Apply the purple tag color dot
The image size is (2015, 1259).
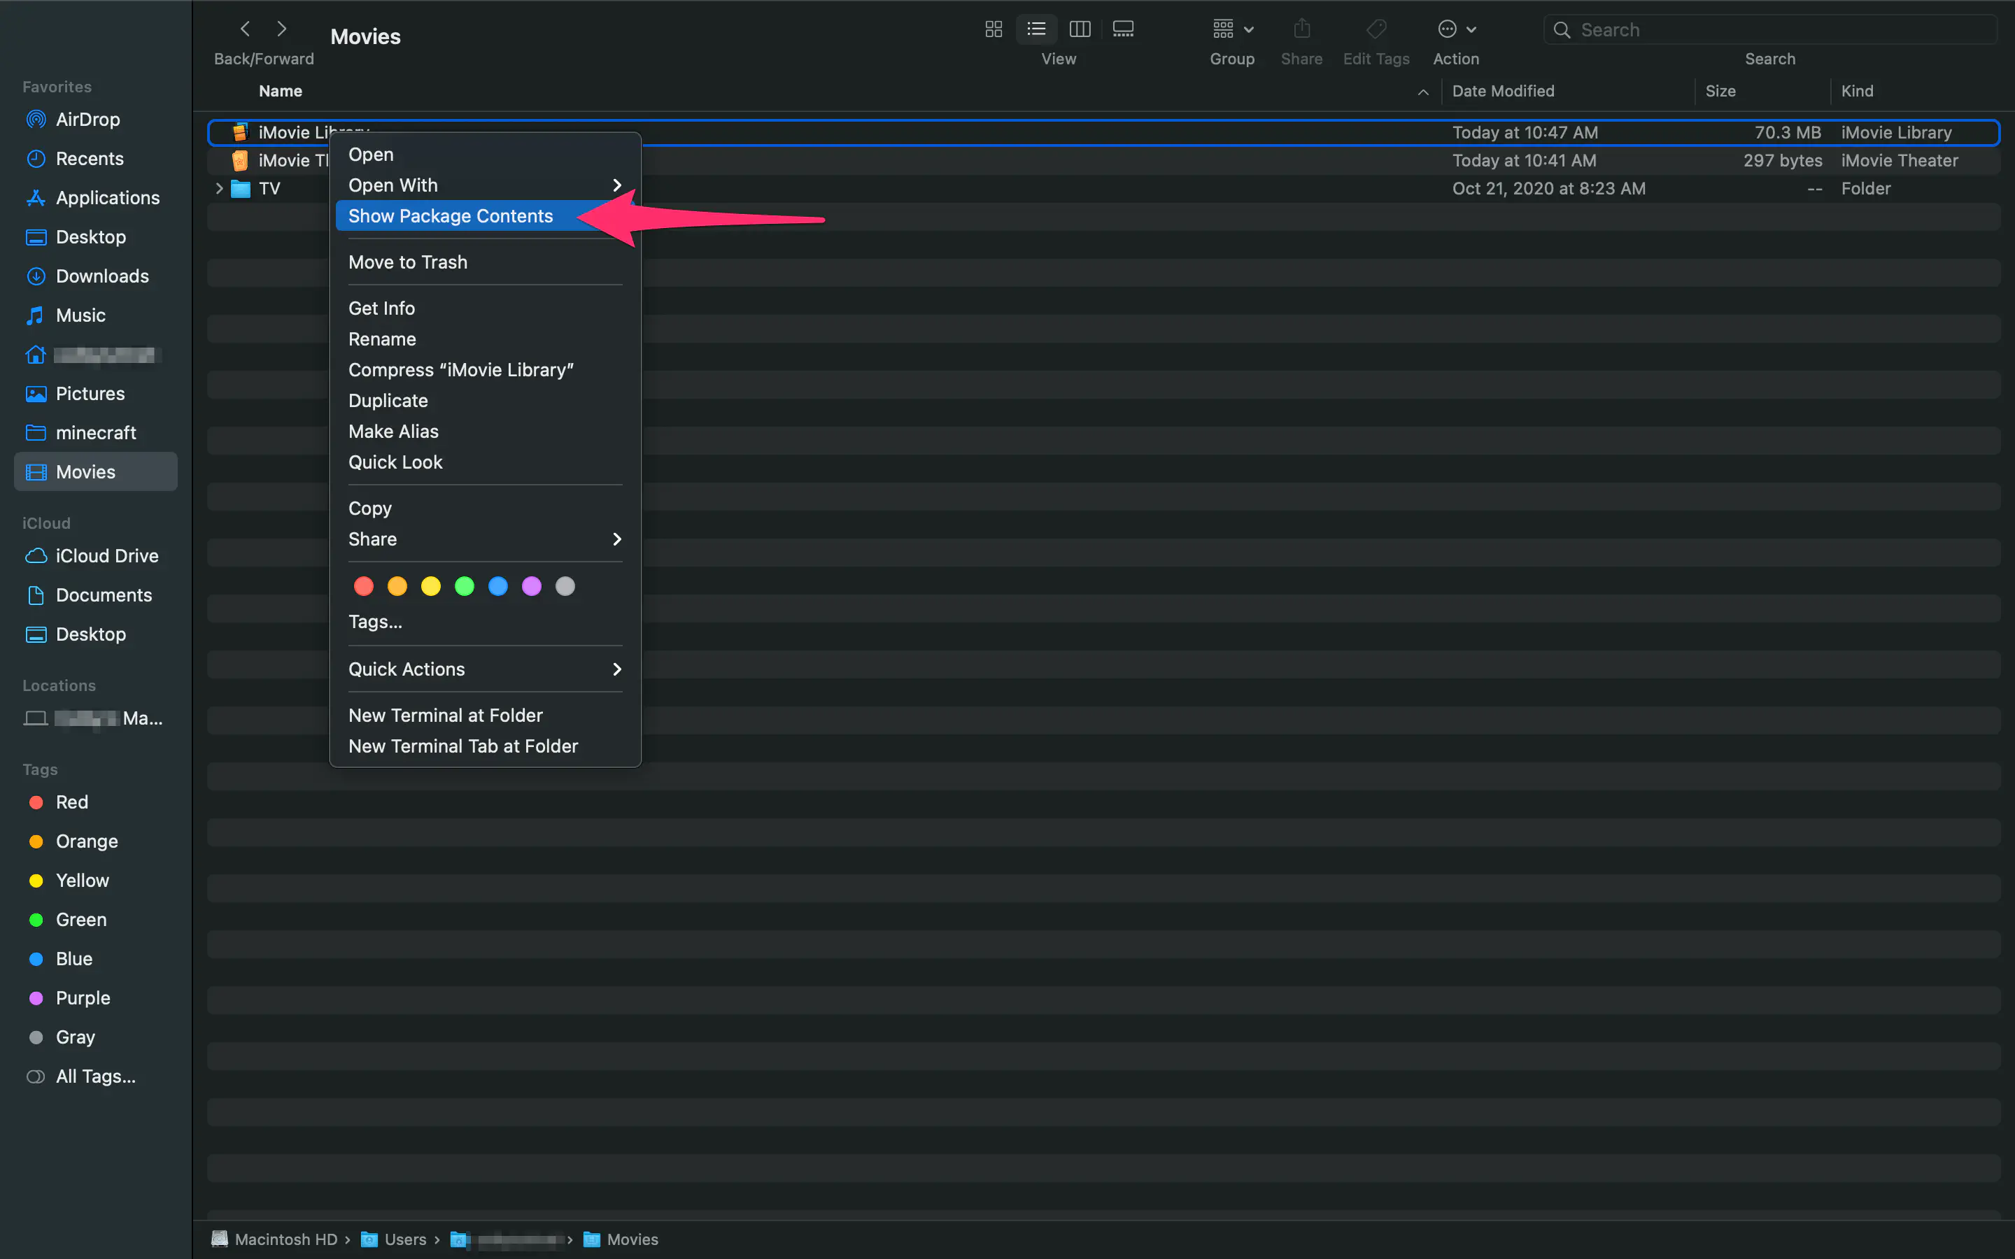click(x=531, y=586)
